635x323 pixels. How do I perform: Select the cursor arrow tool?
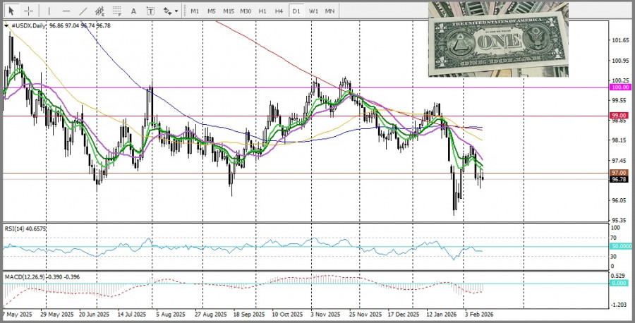pyautogui.click(x=11, y=11)
